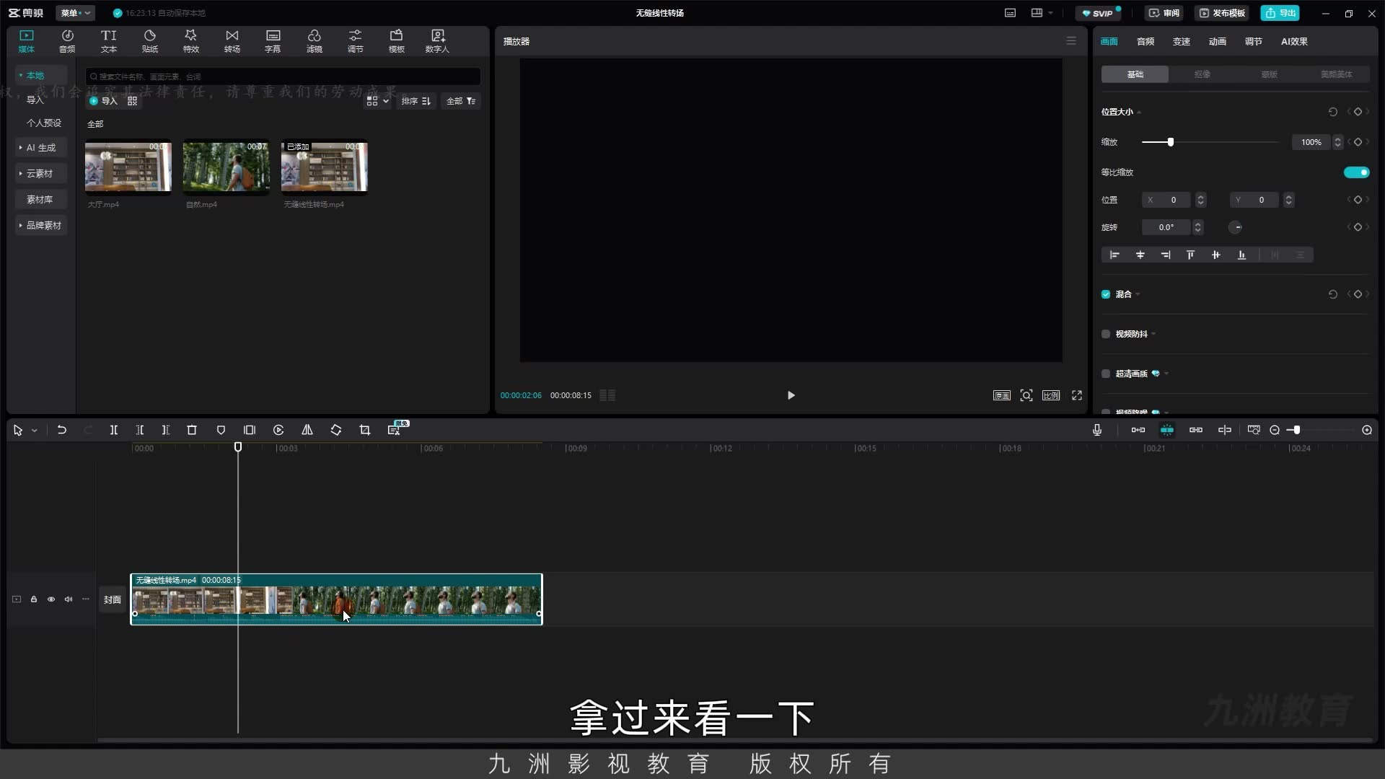The image size is (1385, 779).
Task: Toggle auto snapping highlighted icon
Action: click(x=1167, y=430)
